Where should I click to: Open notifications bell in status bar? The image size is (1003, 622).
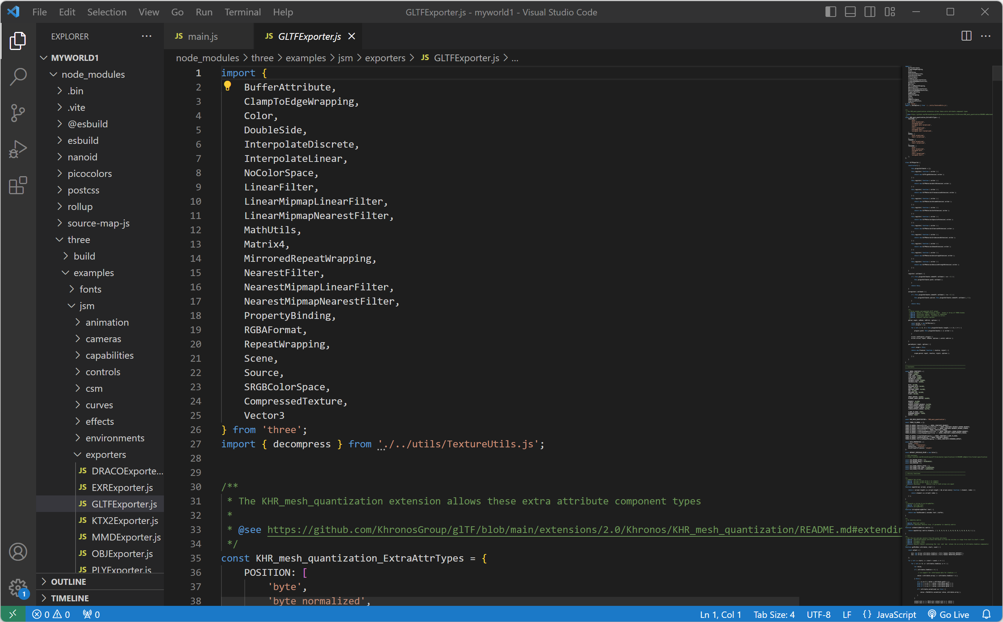[x=986, y=614]
